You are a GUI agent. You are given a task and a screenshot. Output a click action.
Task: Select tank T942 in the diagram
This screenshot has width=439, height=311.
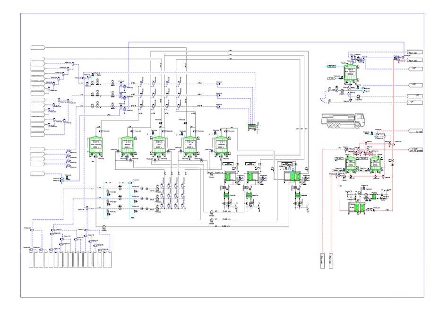(x=190, y=146)
